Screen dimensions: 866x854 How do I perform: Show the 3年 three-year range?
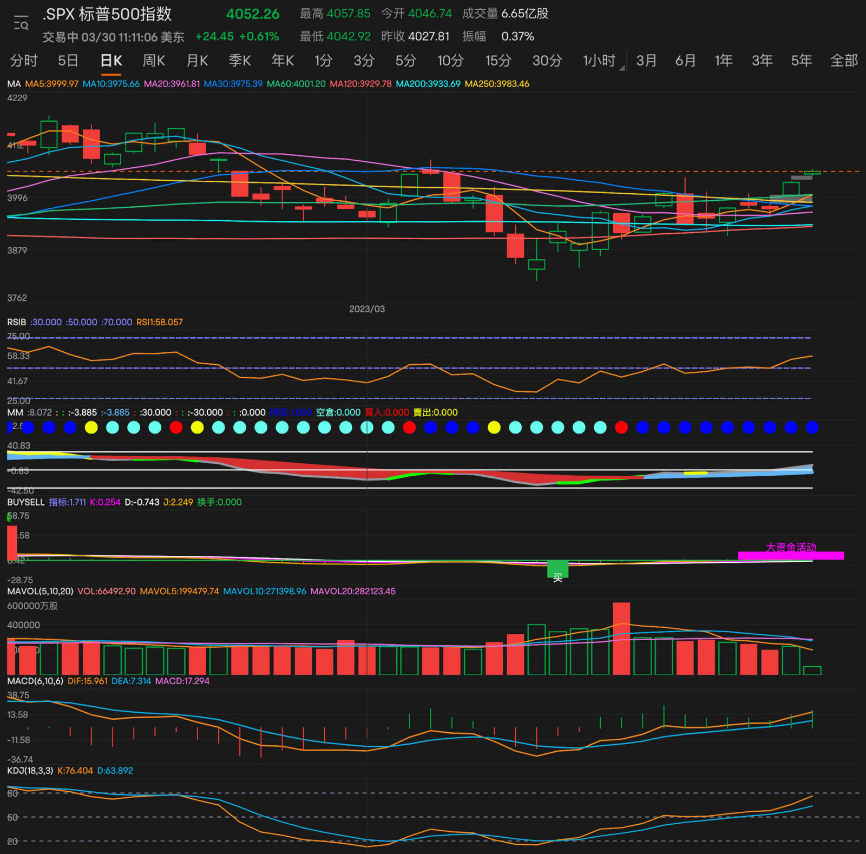pyautogui.click(x=762, y=61)
